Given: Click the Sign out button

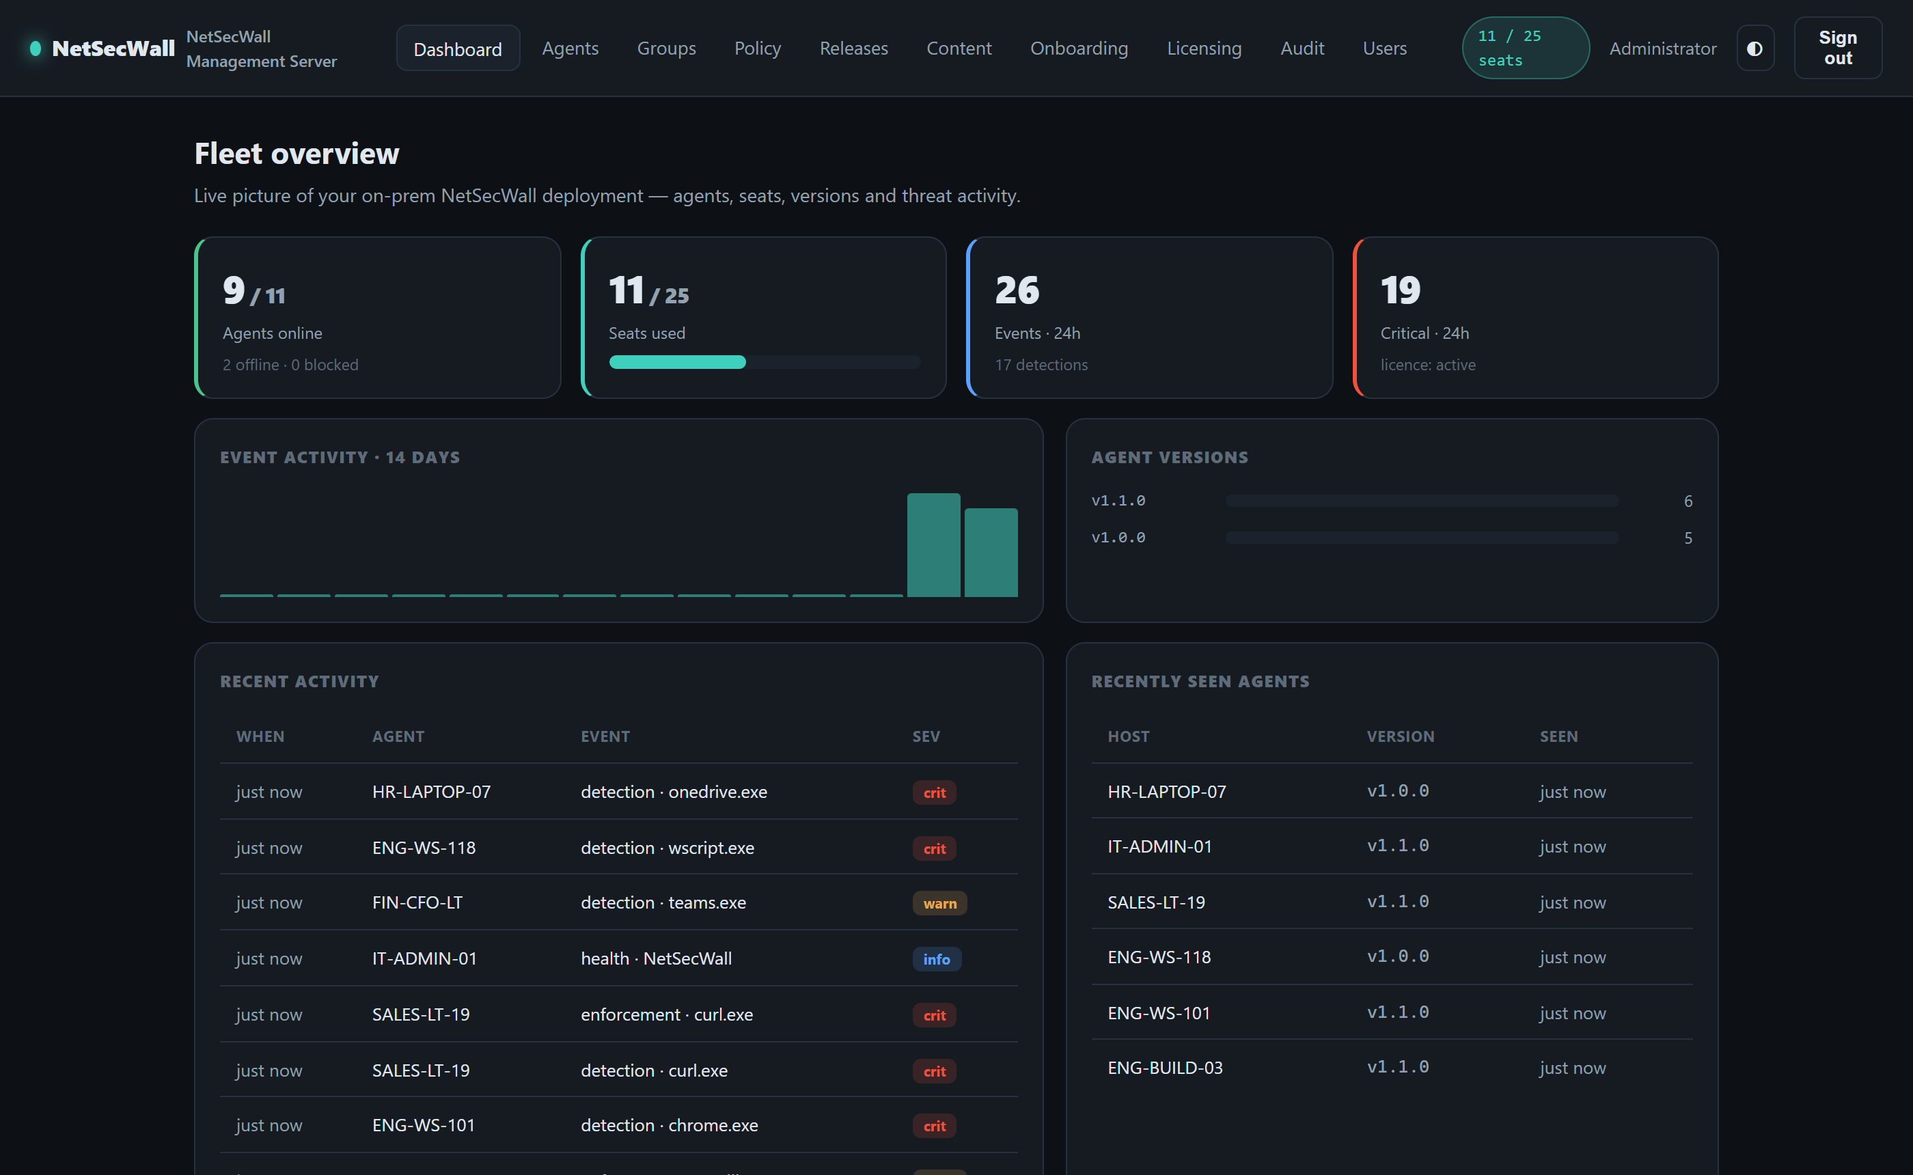Looking at the screenshot, I should click(1838, 49).
